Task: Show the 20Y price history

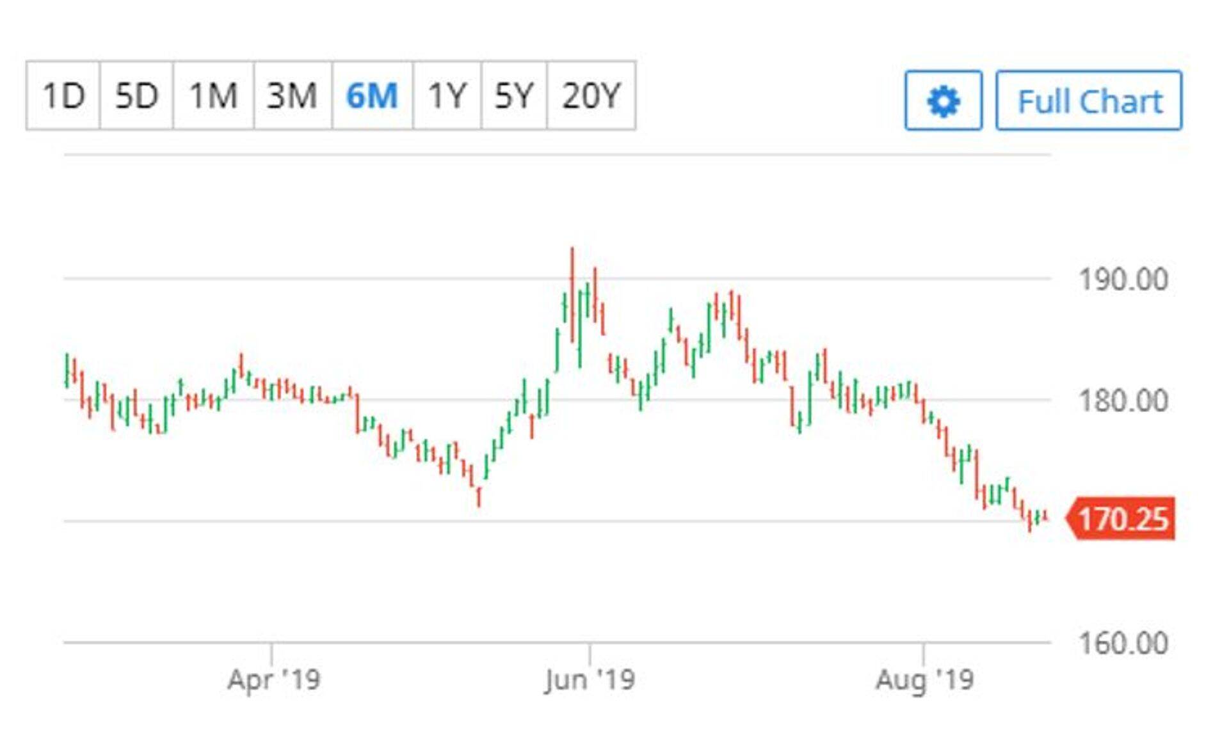Action: (591, 96)
